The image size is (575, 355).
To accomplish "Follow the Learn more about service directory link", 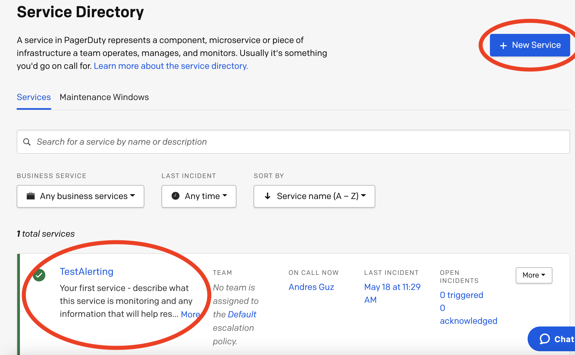I will 171,66.
